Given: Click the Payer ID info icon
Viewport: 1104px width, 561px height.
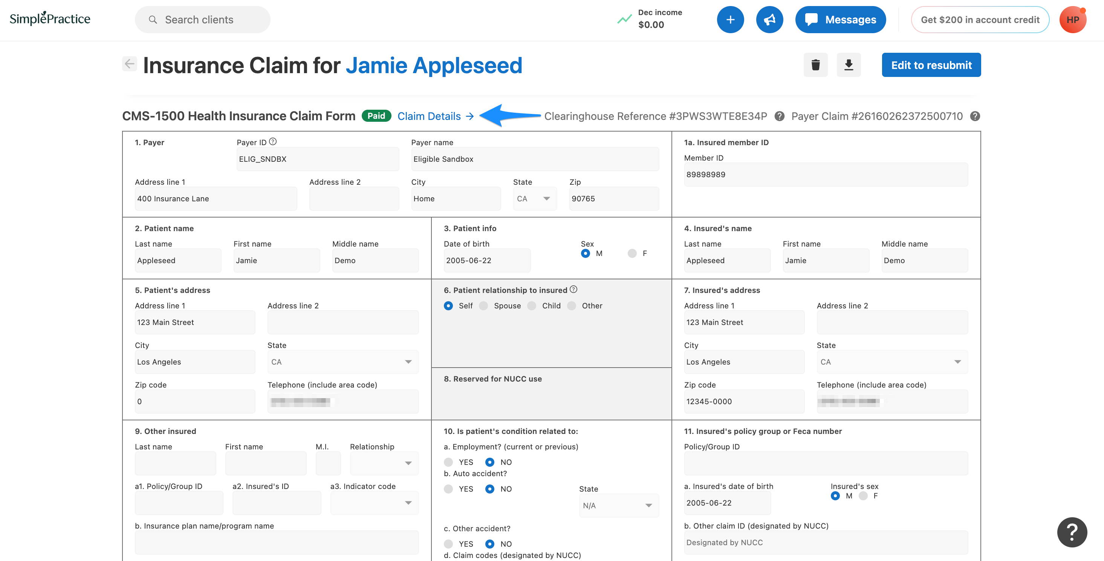Looking at the screenshot, I should pos(273,141).
